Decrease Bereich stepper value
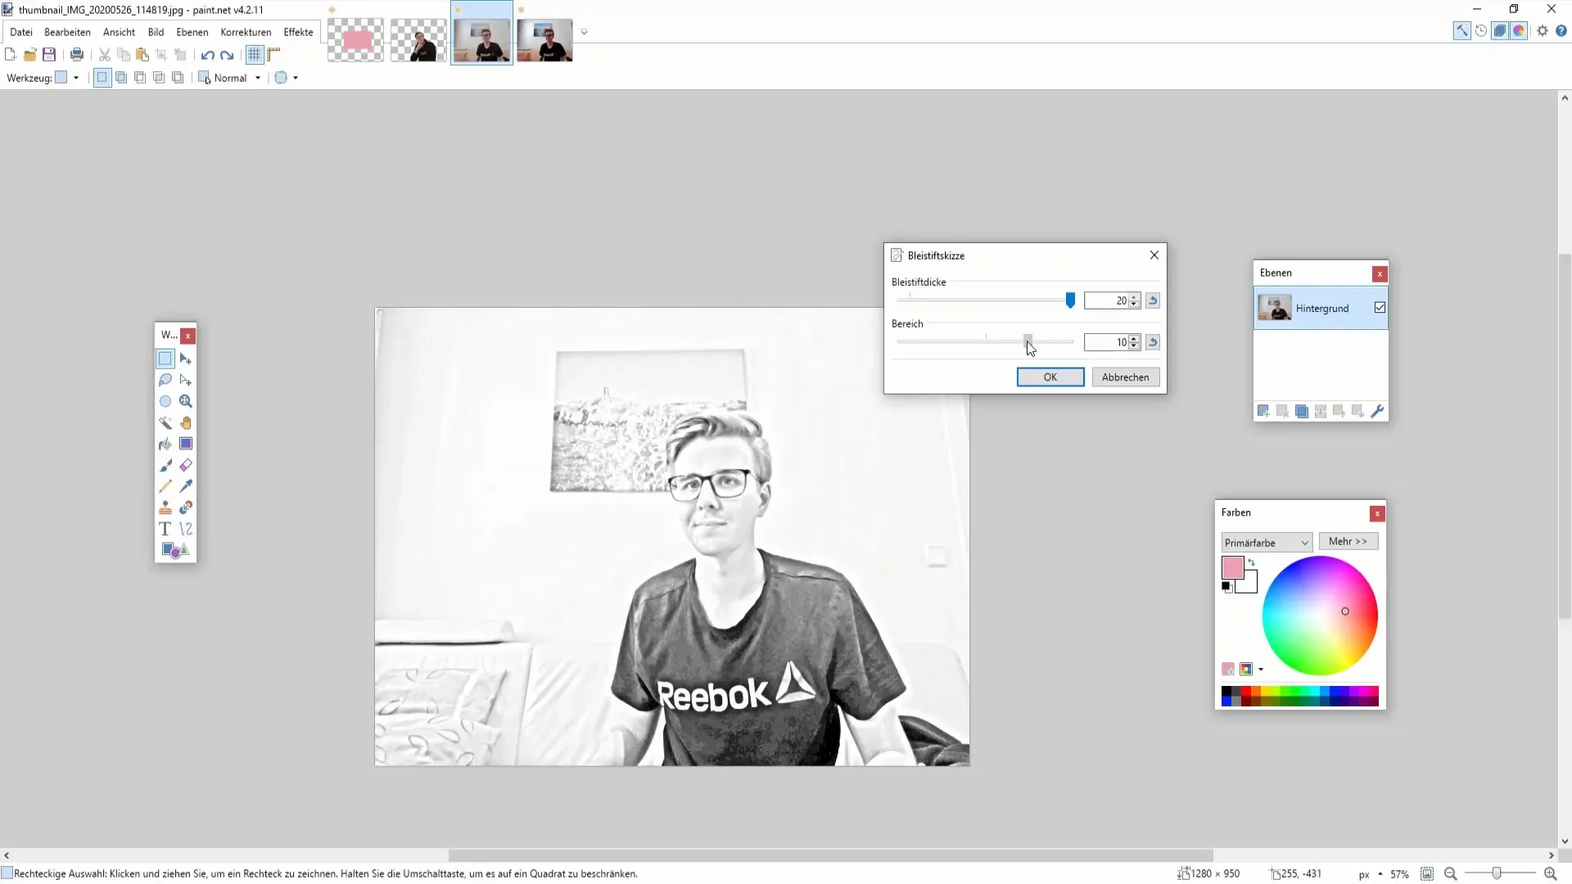Screen dimensions: 1572x884 tap(1134, 346)
